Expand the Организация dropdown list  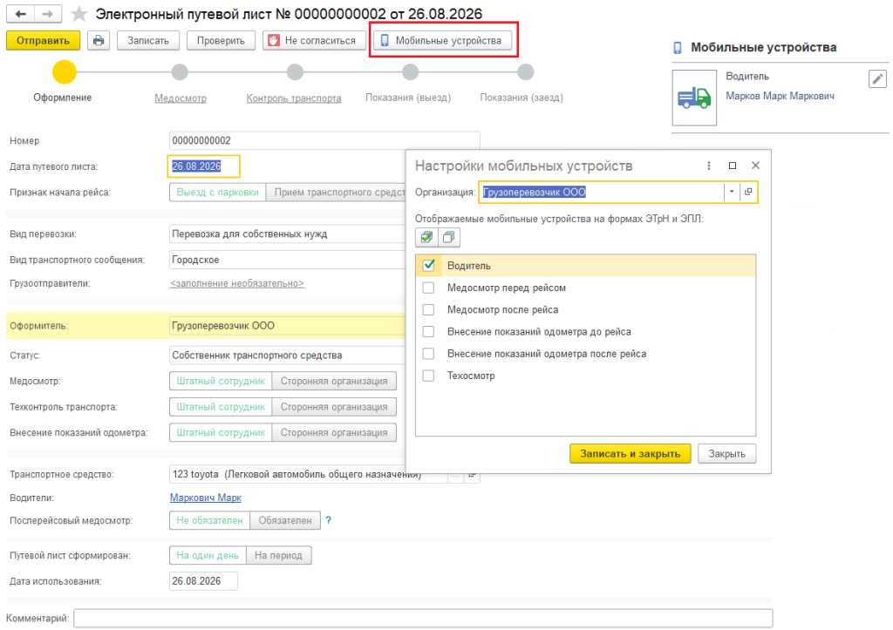point(732,192)
